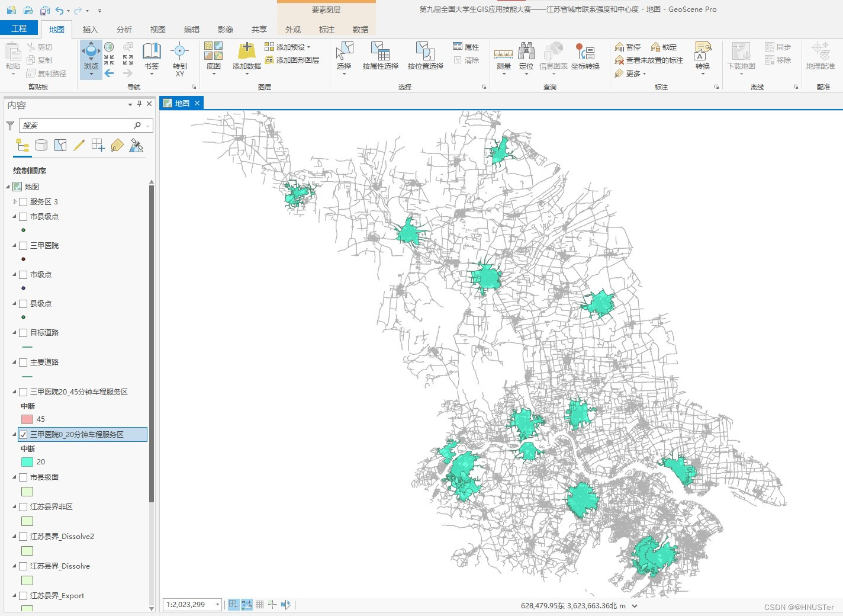
Task: Click the 市县级面 light green symbol swatch
Action: [x=27, y=492]
